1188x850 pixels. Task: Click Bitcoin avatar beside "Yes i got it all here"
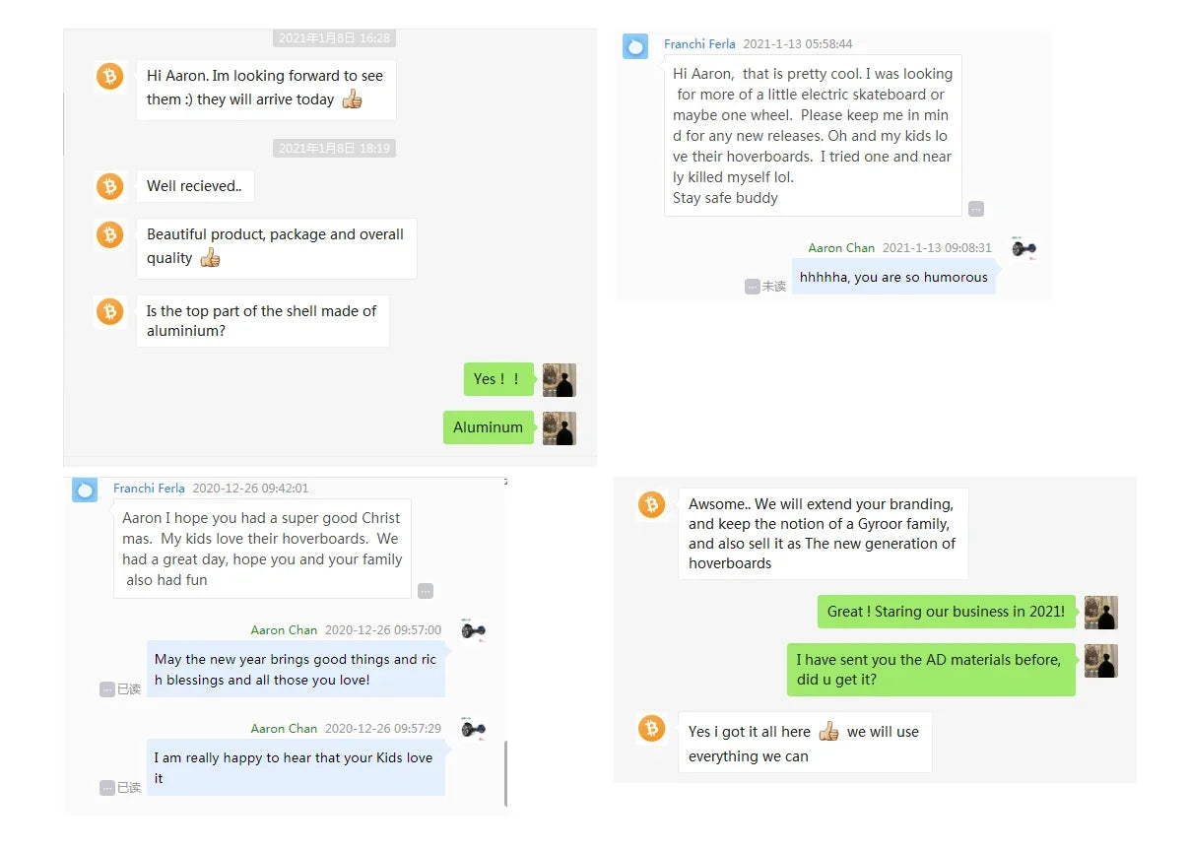click(651, 729)
